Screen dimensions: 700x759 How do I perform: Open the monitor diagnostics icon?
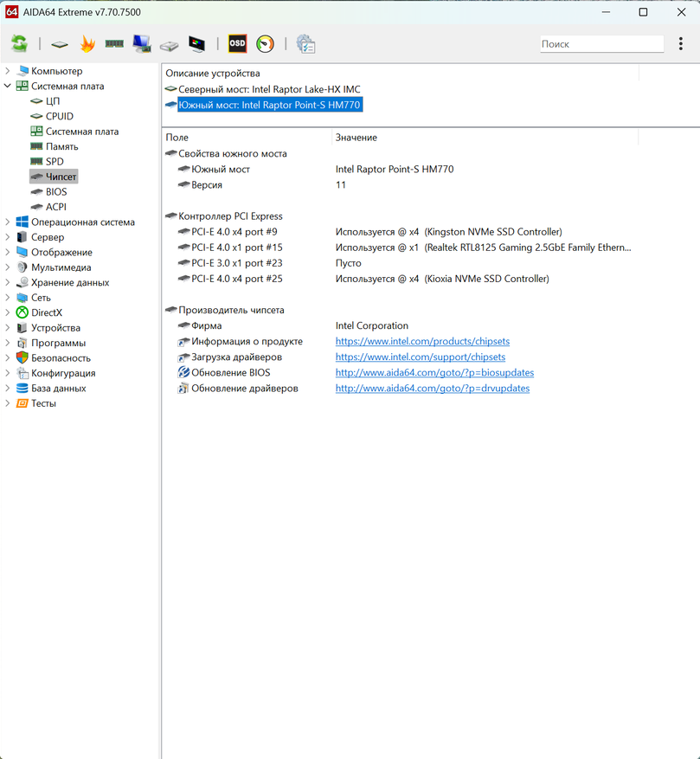(196, 44)
